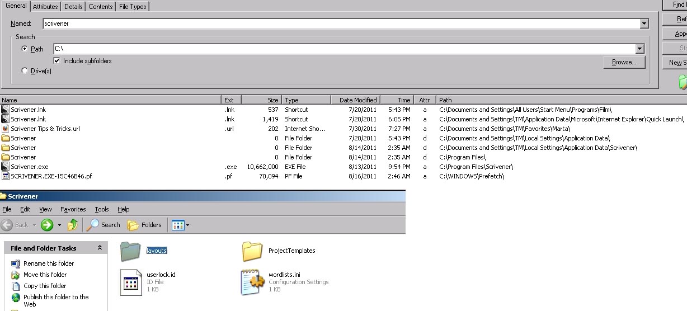Select the SCRIVENER.EXE-15C46B46.pf file icon
Viewport: 687px width, 311px height.
tap(6, 176)
